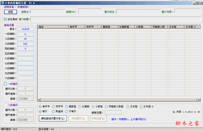Click the 单字节 column header
The image size is (203, 131).
click(76, 27)
